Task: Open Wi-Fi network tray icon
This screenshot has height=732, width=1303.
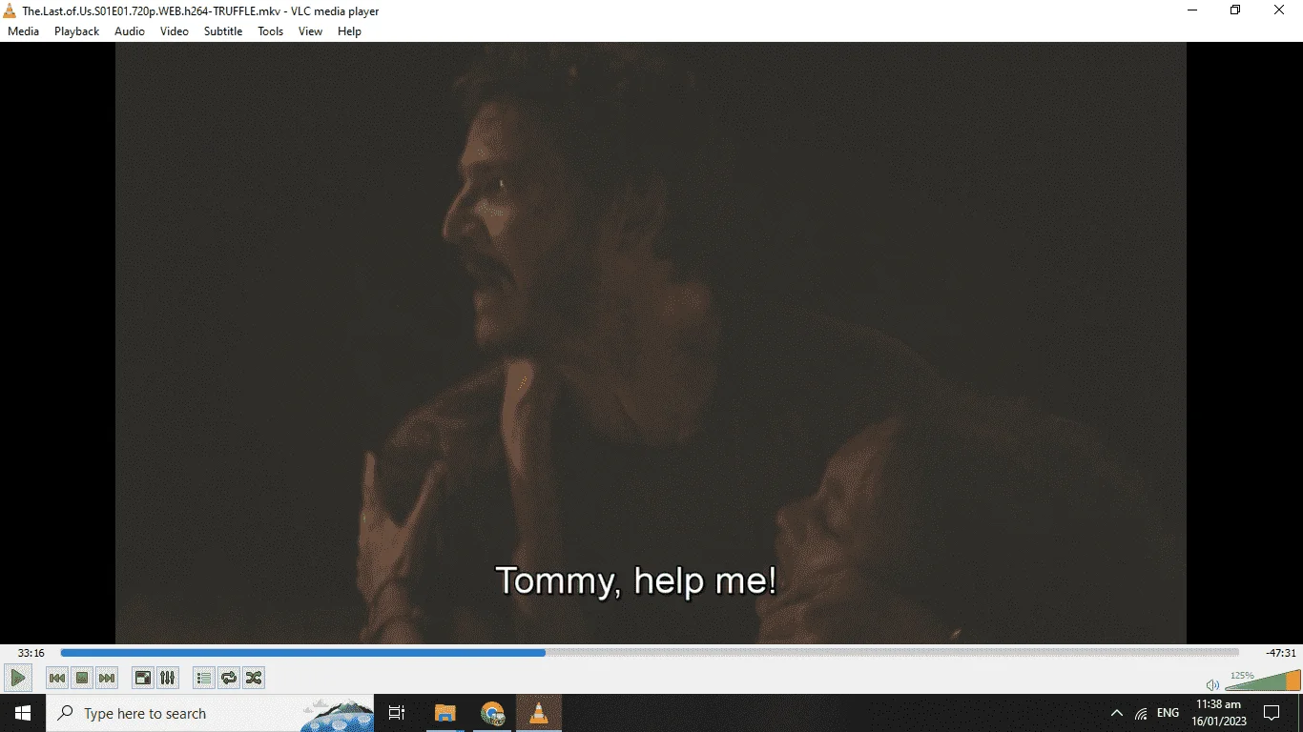Action: [x=1142, y=713]
